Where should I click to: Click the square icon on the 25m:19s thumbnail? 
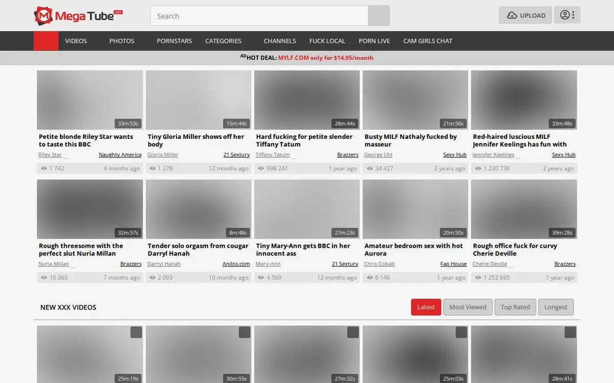136,332
